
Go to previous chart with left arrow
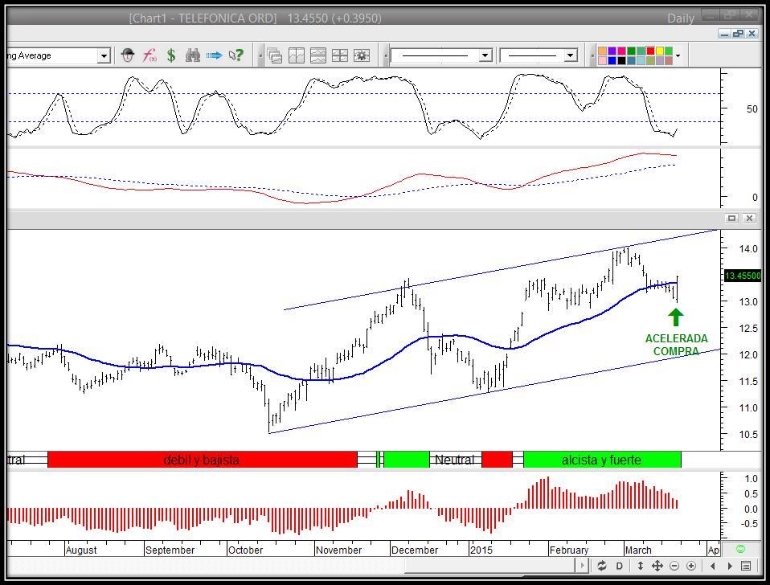tap(713, 566)
